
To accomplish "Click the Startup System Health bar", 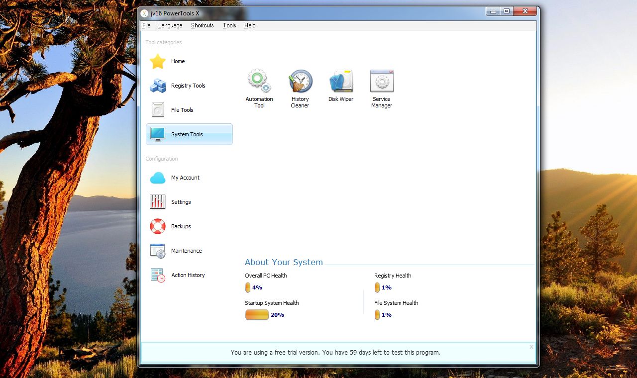I will pos(257,315).
